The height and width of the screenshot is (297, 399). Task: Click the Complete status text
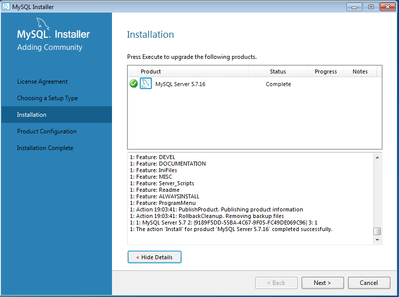point(278,84)
